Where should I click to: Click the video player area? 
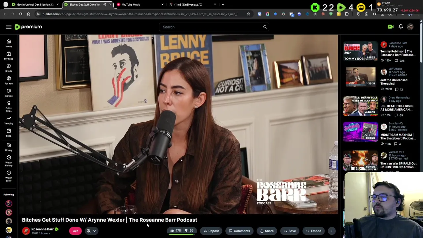178,124
